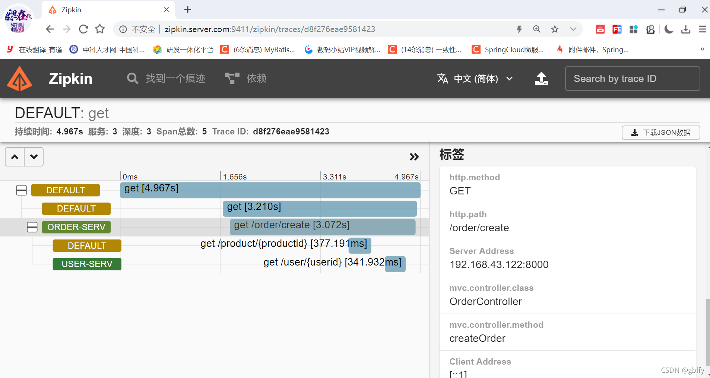The image size is (710, 378).
Task: Click the 192.168.43.122:8000 server address
Action: coord(499,264)
